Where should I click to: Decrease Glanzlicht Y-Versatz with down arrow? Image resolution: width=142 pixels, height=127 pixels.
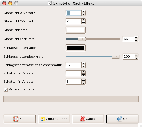[83, 23]
